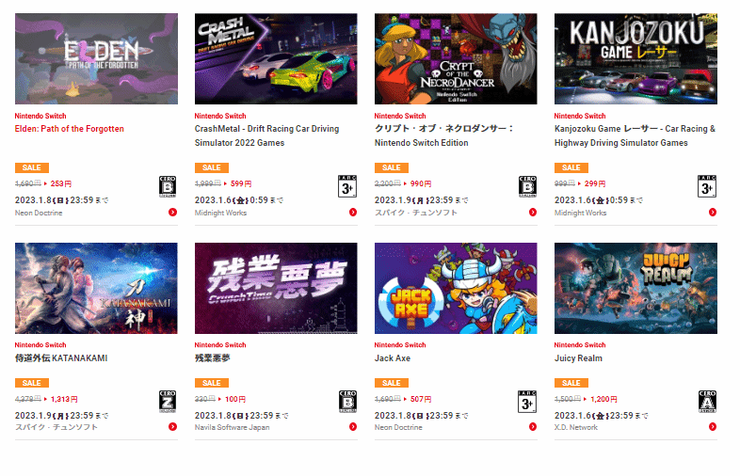Click red arrow icon on Kanjozoku Game card
Image resolution: width=740 pixels, height=476 pixels.
(x=713, y=213)
